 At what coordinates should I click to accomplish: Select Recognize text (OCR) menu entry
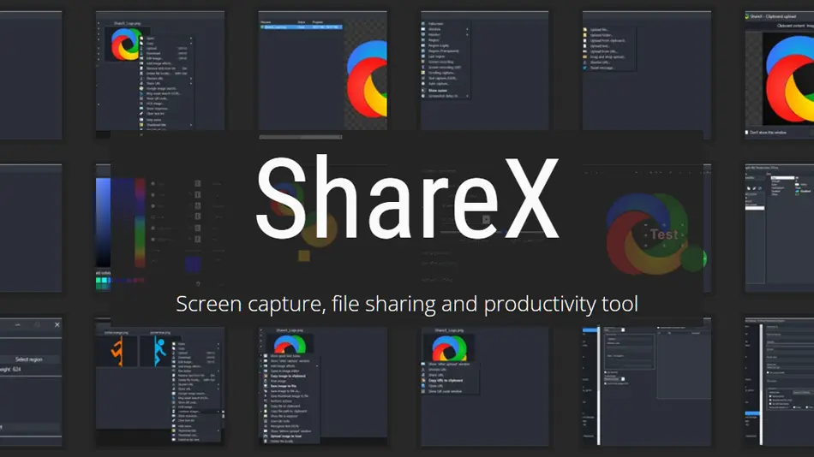[284, 426]
